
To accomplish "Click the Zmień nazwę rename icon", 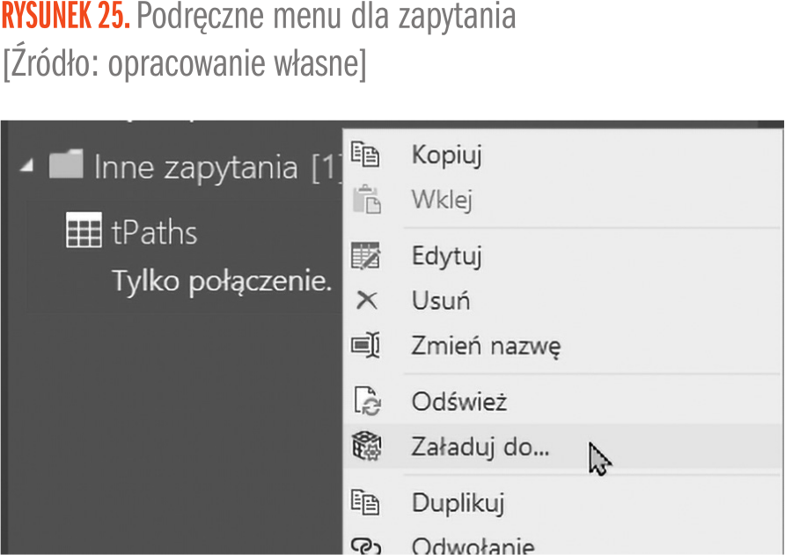I will (365, 346).
